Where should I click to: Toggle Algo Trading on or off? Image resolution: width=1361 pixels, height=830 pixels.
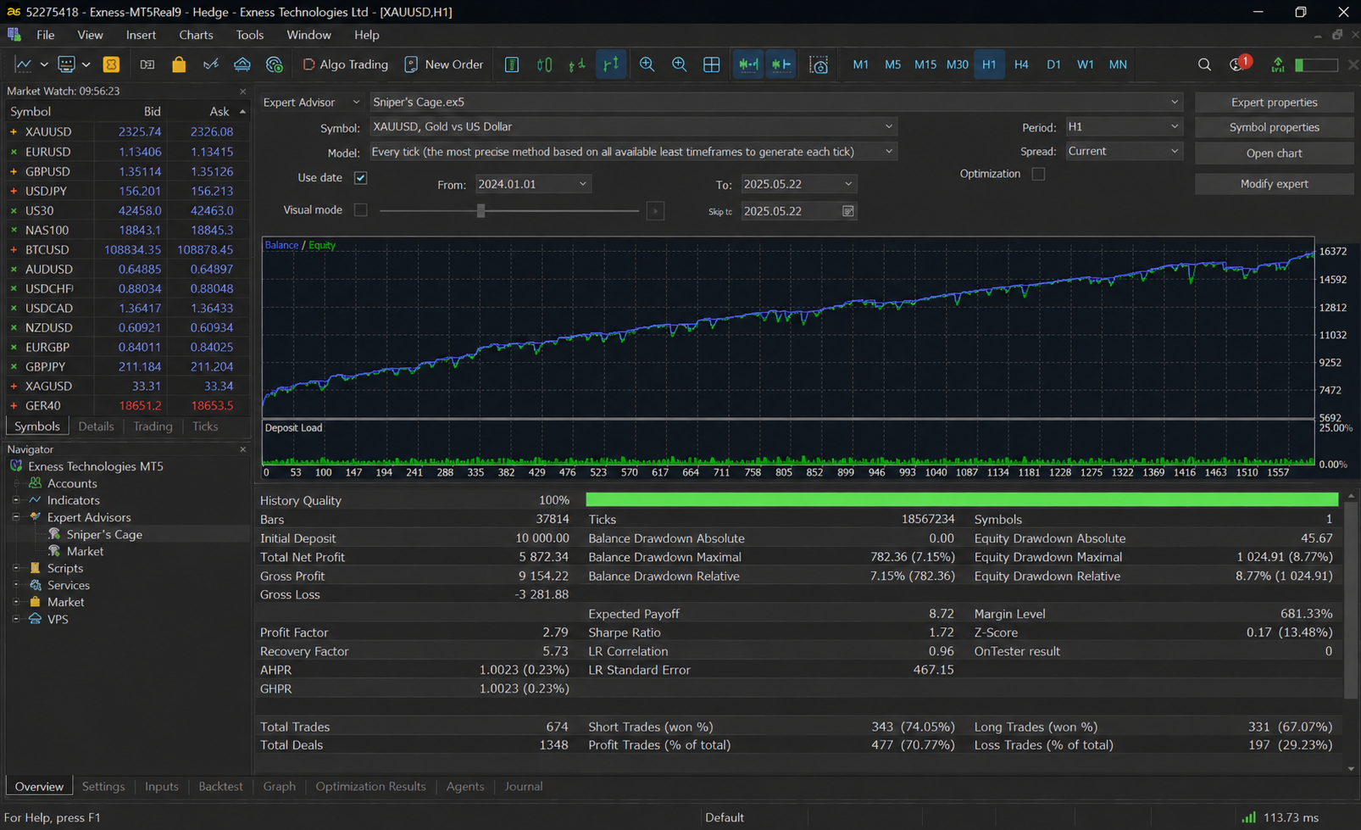[345, 64]
